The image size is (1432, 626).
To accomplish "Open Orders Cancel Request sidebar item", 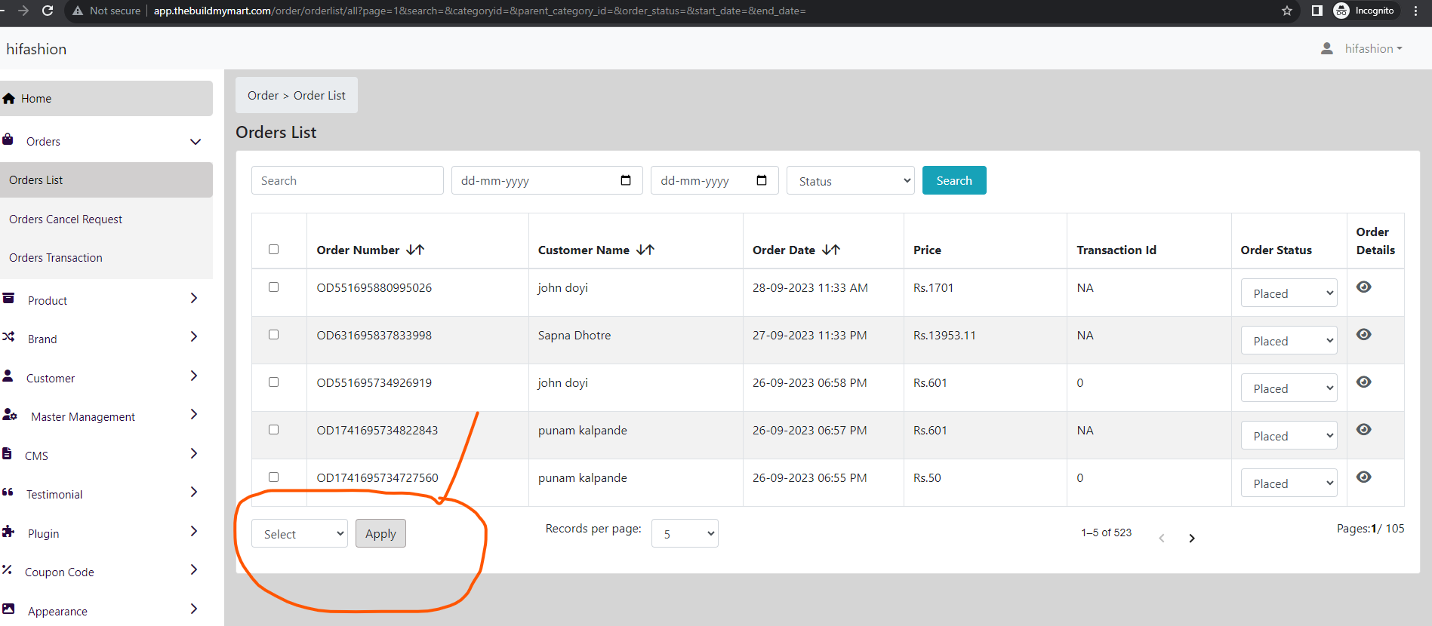I will (x=106, y=219).
